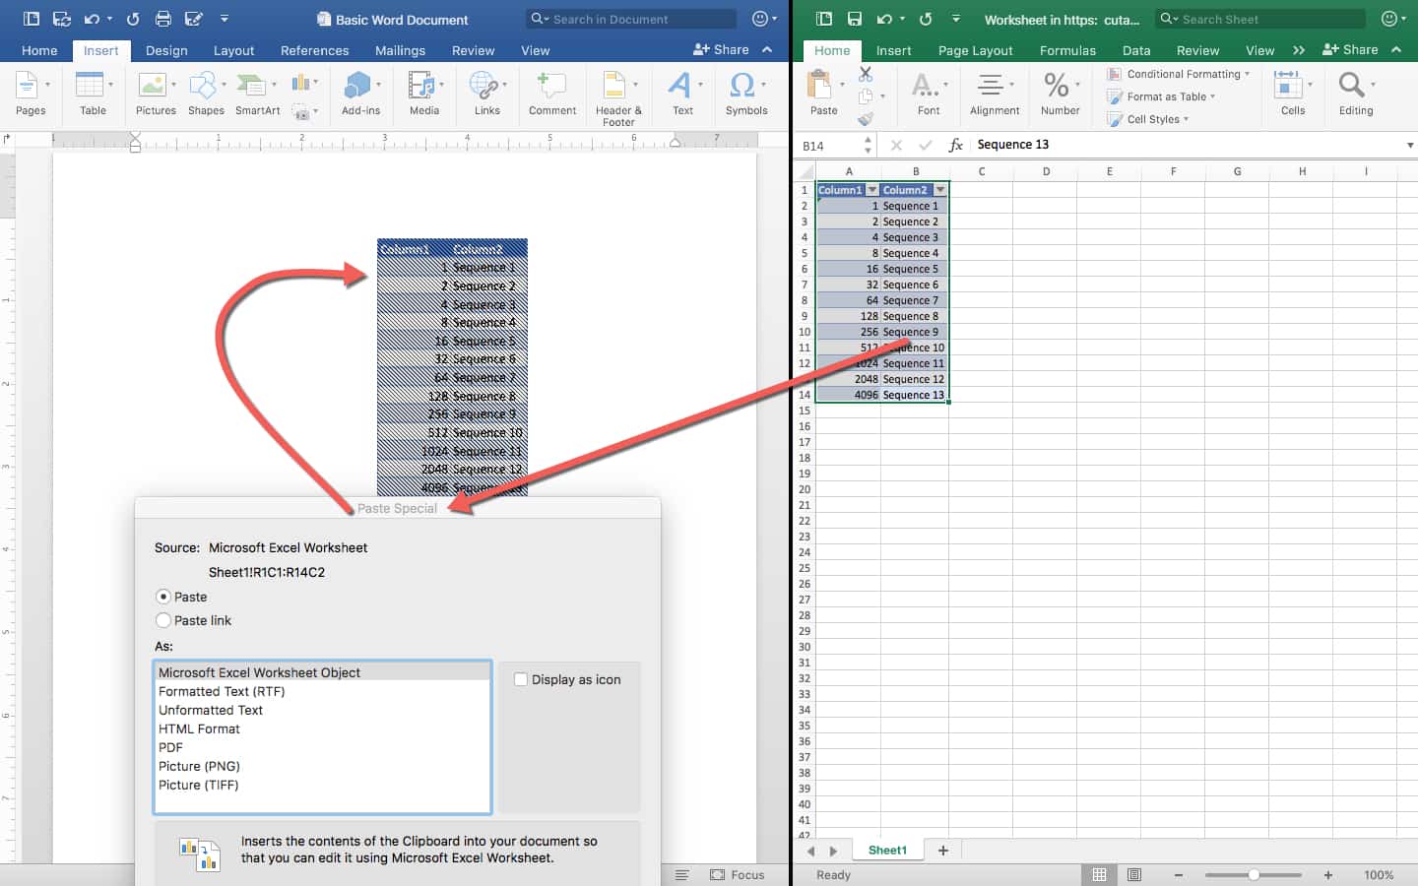1418x886 pixels.
Task: Click the Table icon in Word ribbon
Action: [91, 88]
